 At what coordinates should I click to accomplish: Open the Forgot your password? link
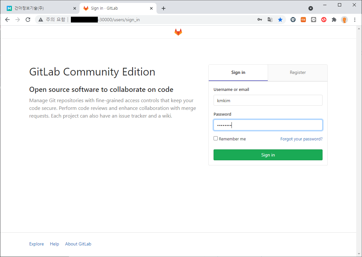[301, 139]
